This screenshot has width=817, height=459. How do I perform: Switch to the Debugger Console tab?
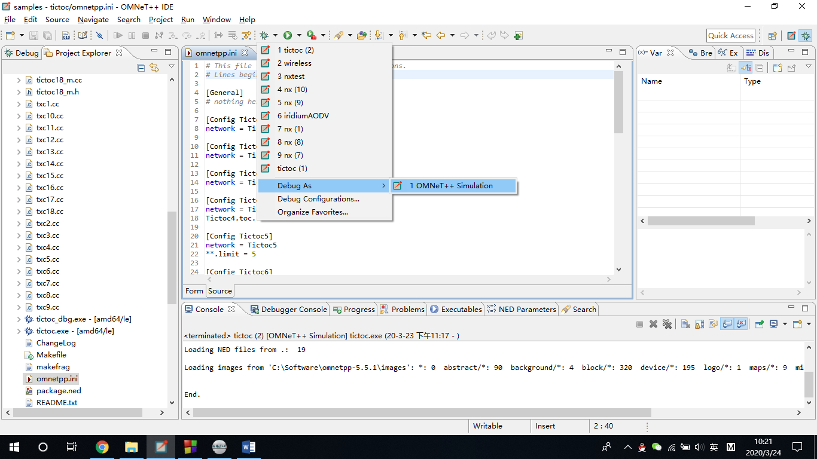tap(289, 310)
